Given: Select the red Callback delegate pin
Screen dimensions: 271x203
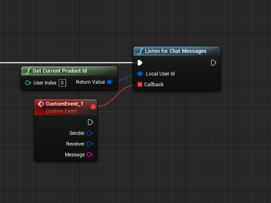Looking at the screenshot, I should (x=140, y=85).
